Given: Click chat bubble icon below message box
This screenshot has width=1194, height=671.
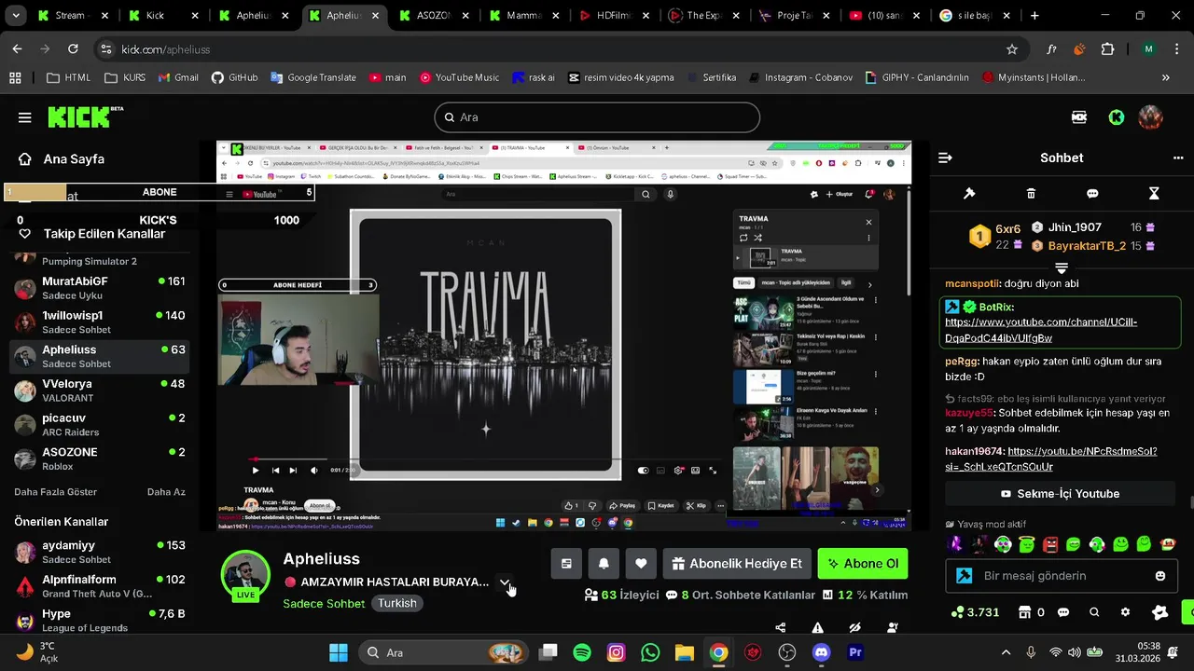Looking at the screenshot, I should (x=1064, y=612).
